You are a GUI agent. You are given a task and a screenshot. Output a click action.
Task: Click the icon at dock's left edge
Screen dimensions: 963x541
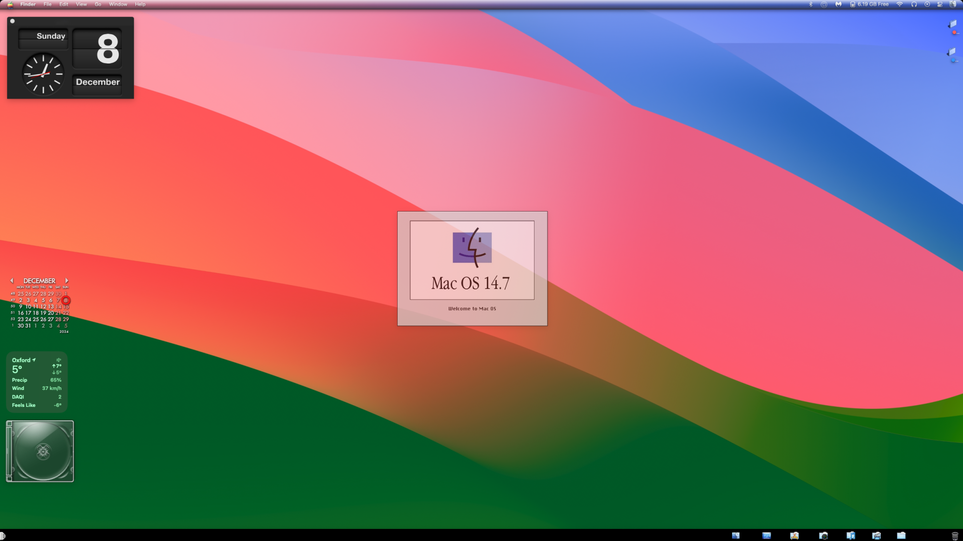[x=2, y=536]
